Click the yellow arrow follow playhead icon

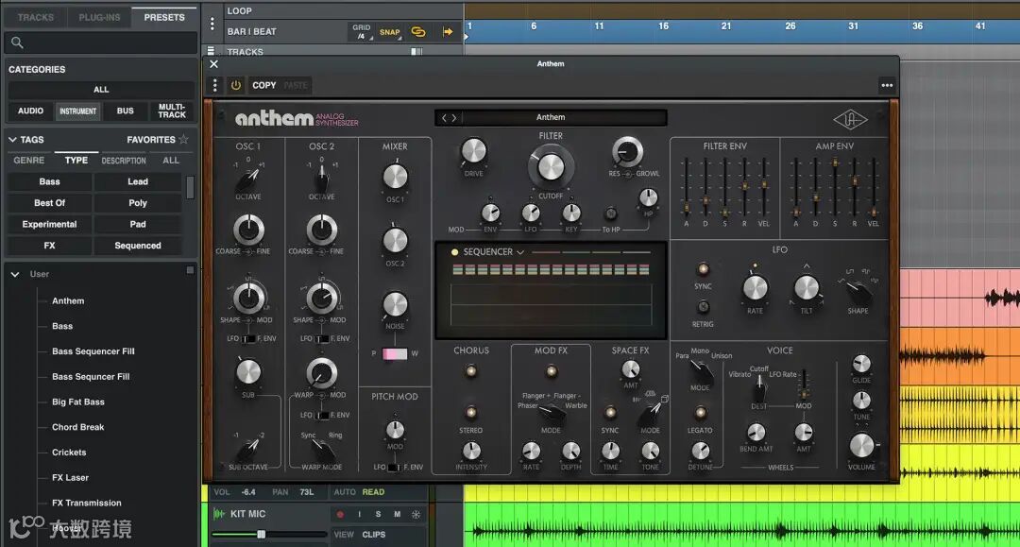(448, 32)
